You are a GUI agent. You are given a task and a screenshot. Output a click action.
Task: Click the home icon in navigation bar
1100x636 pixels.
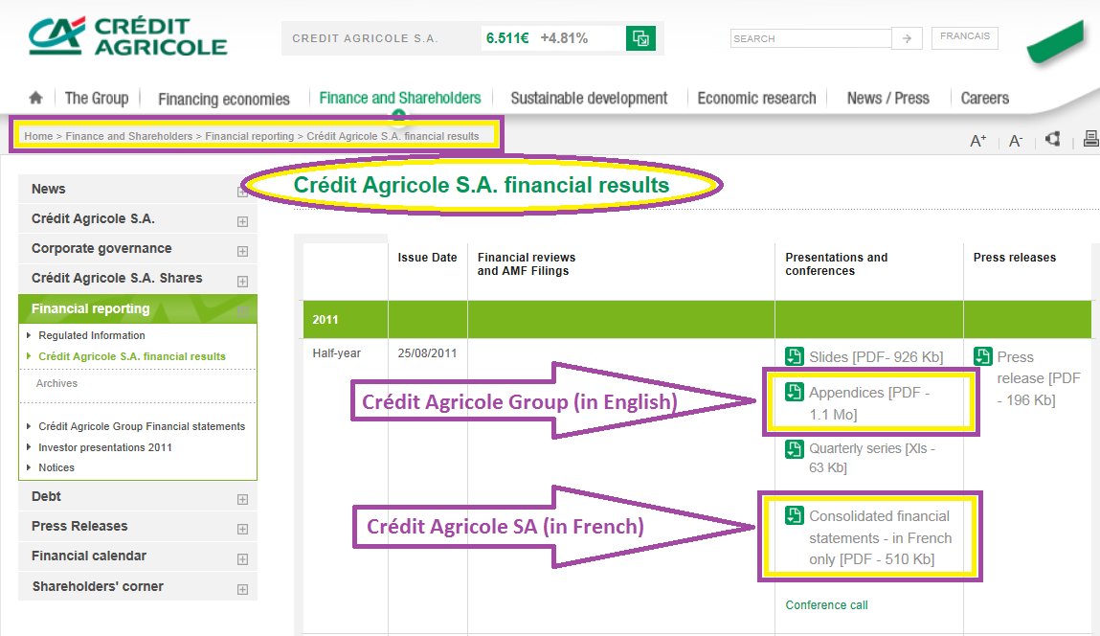[35, 98]
